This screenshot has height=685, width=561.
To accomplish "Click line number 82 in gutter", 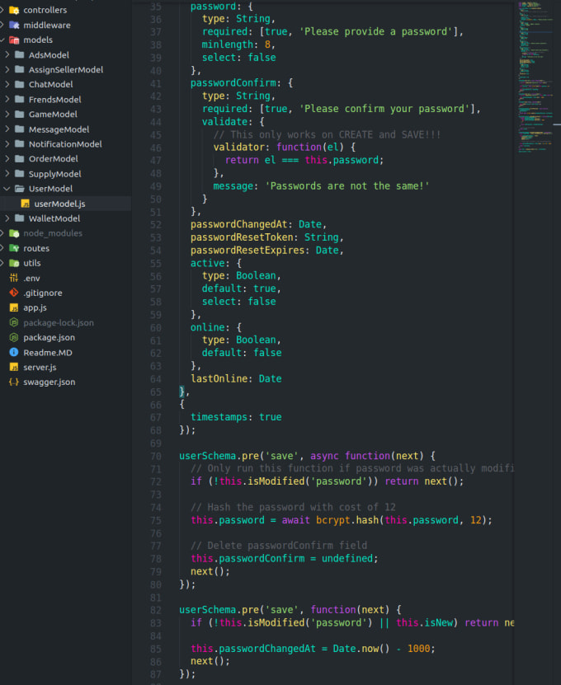I will pos(156,610).
